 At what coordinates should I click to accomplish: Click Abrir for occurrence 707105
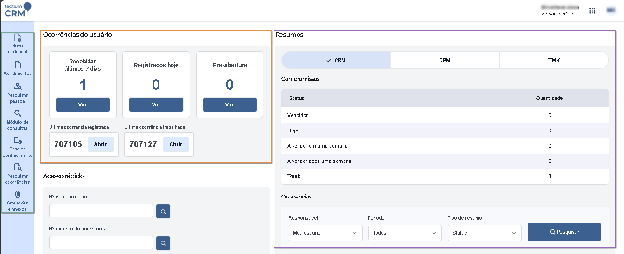pos(100,144)
